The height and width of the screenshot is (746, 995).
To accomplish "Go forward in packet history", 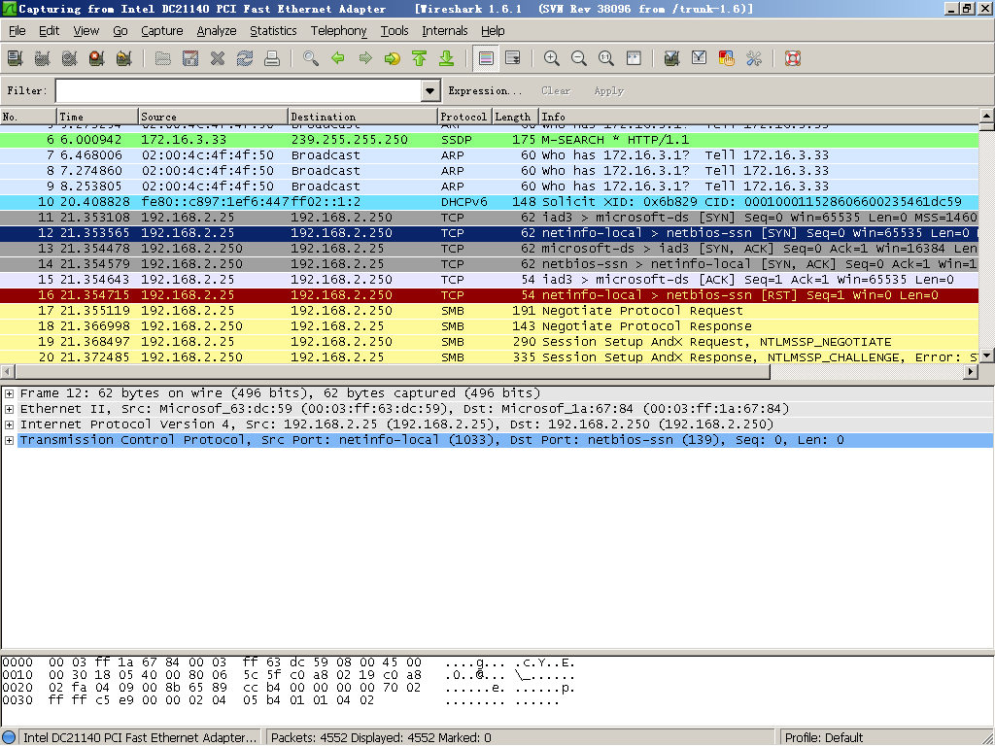I will (x=365, y=58).
